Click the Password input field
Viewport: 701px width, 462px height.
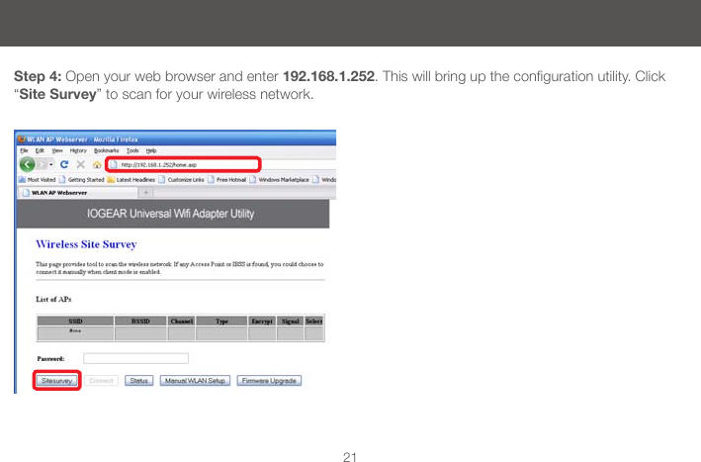(135, 358)
